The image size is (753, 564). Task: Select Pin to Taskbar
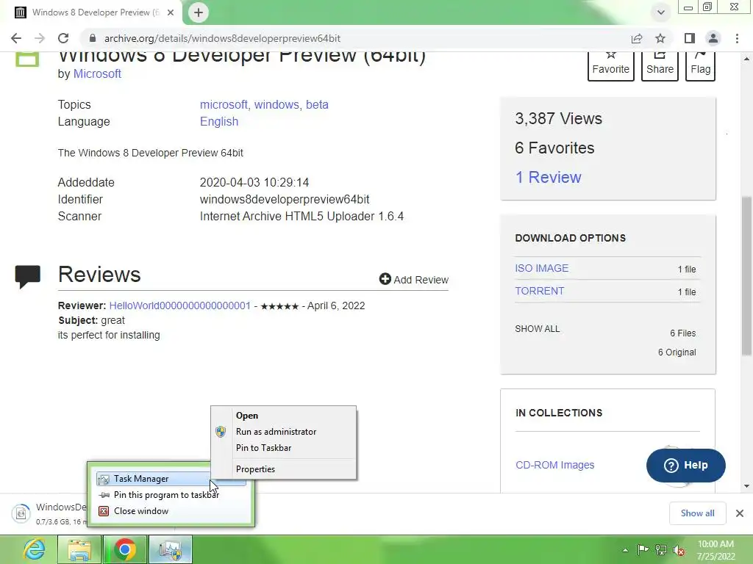tap(284, 448)
